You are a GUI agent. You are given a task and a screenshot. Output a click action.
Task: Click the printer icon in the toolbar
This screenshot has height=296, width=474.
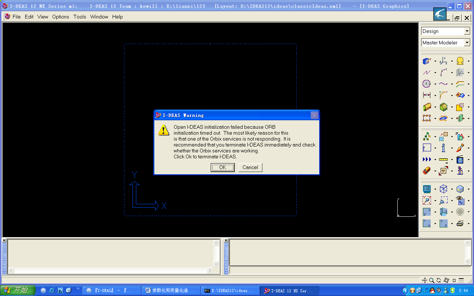[x=460, y=223]
